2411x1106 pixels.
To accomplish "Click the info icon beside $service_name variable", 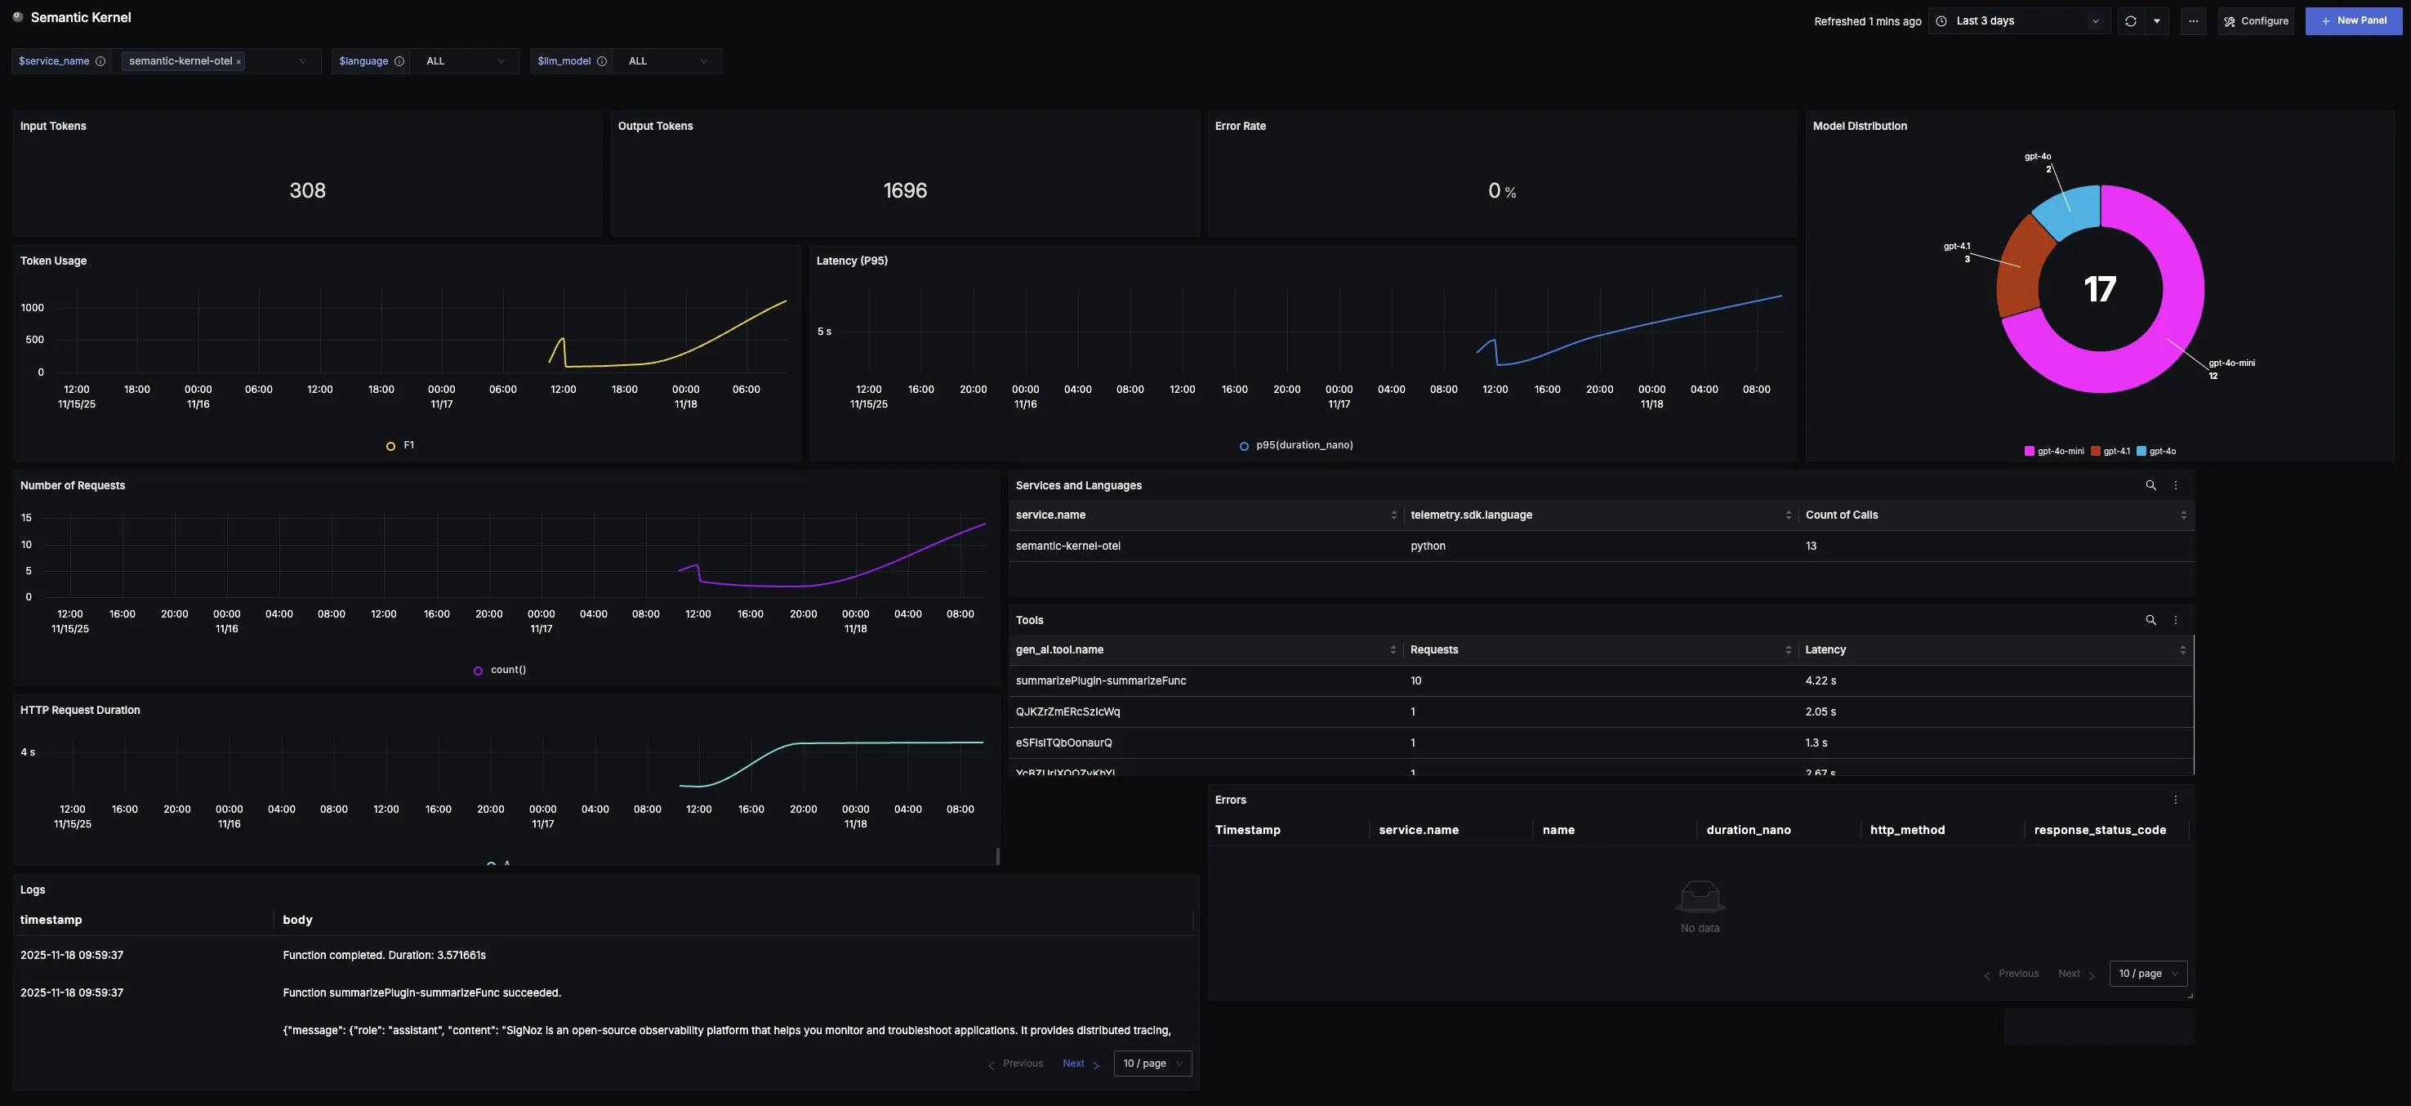I will pyautogui.click(x=99, y=60).
